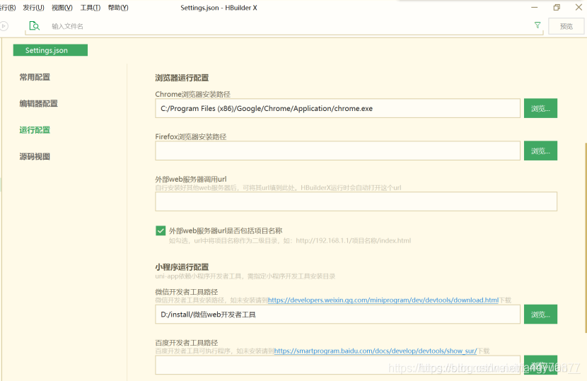Open the 帮助(Y) menu
Viewport: 587px width, 381px height.
click(x=118, y=8)
